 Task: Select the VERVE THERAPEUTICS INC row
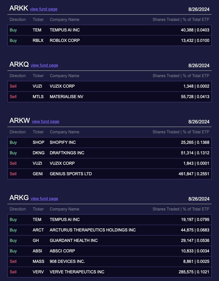[110, 272]
